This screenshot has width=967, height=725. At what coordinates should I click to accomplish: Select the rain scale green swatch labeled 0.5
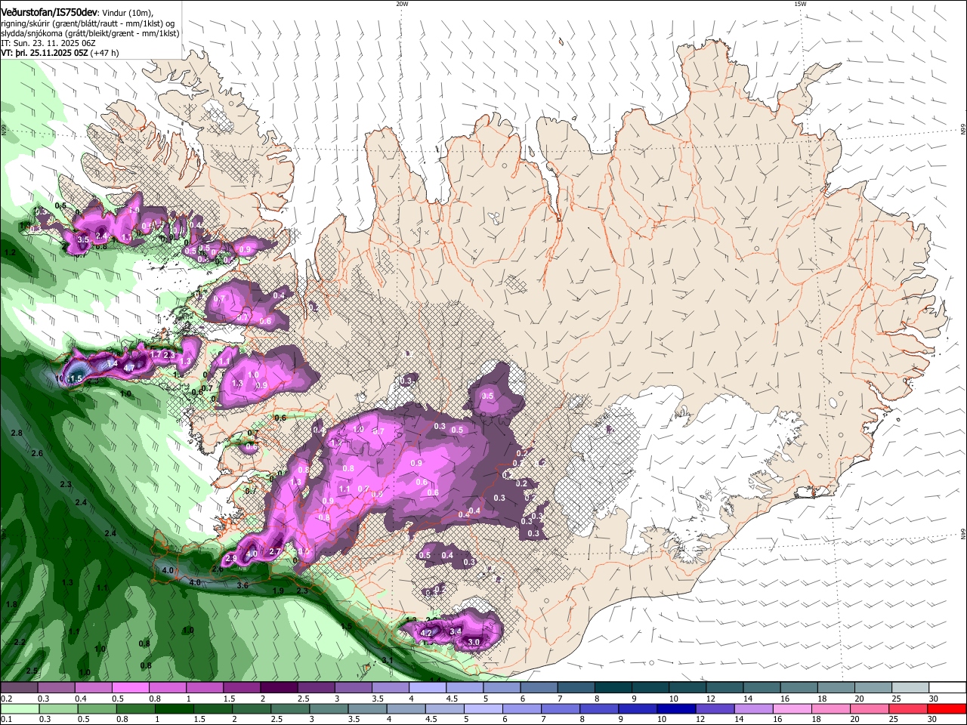(x=96, y=709)
